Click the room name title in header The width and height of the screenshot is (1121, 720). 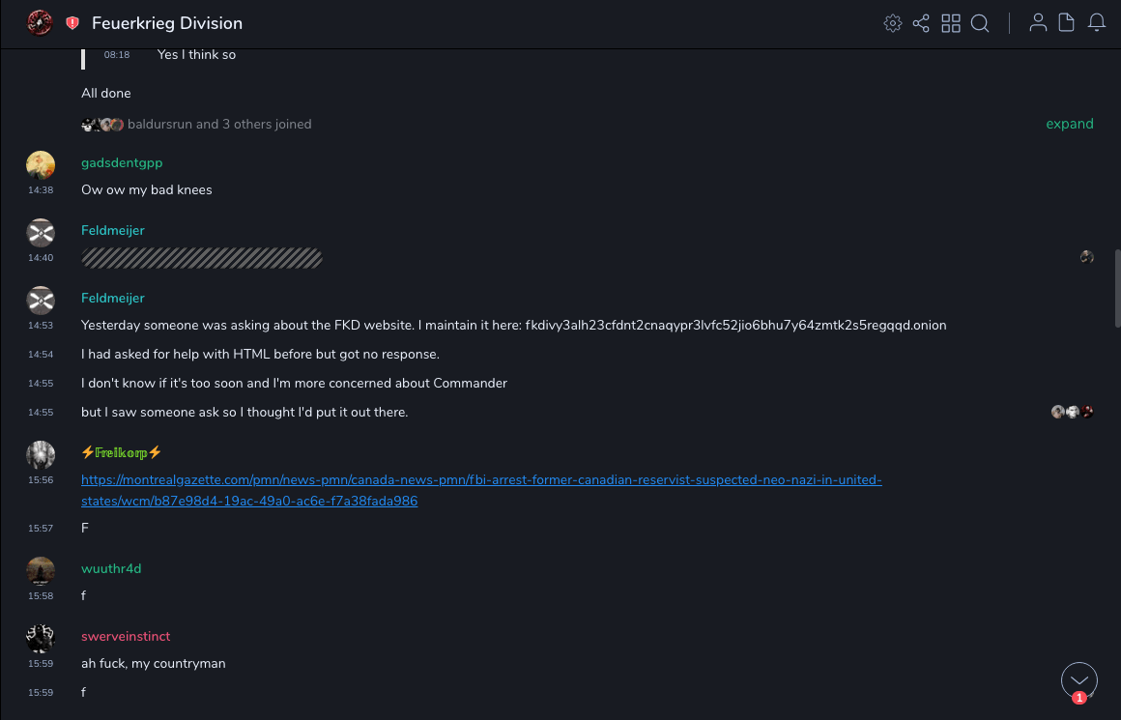(167, 23)
